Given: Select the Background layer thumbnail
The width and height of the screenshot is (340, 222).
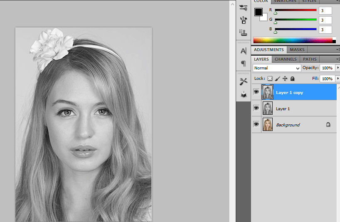Looking at the screenshot, I should 268,124.
